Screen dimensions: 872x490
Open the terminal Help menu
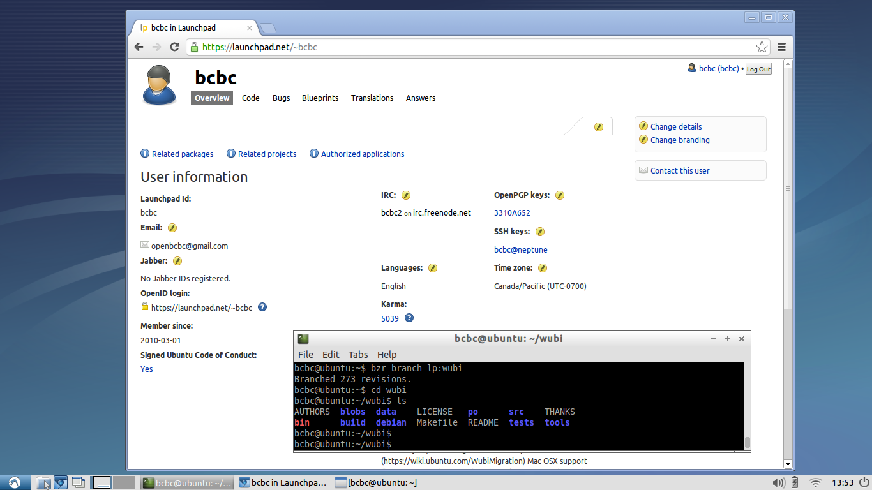point(387,354)
